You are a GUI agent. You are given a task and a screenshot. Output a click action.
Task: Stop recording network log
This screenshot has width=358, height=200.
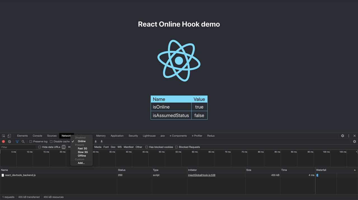[4, 142]
